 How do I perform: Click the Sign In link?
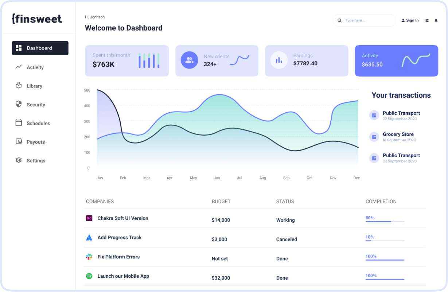coord(410,20)
